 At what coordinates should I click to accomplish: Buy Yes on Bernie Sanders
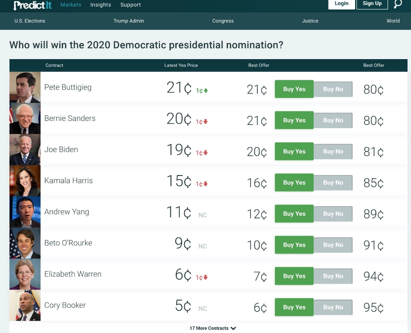click(x=294, y=120)
